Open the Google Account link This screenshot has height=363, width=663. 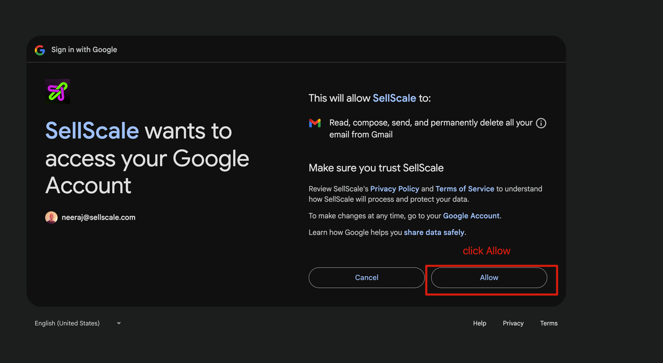tap(471, 216)
